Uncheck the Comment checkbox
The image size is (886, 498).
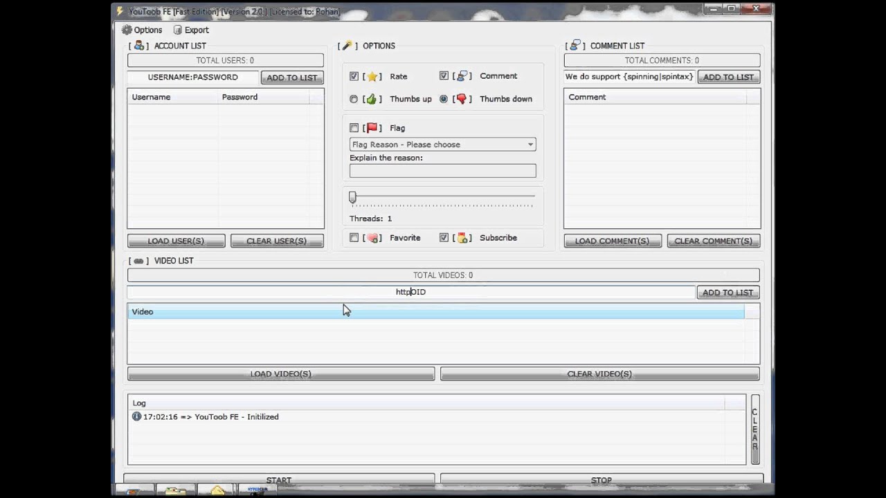coord(444,75)
